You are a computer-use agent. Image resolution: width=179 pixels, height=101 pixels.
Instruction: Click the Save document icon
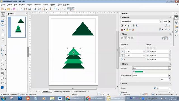[x=14, y=9]
